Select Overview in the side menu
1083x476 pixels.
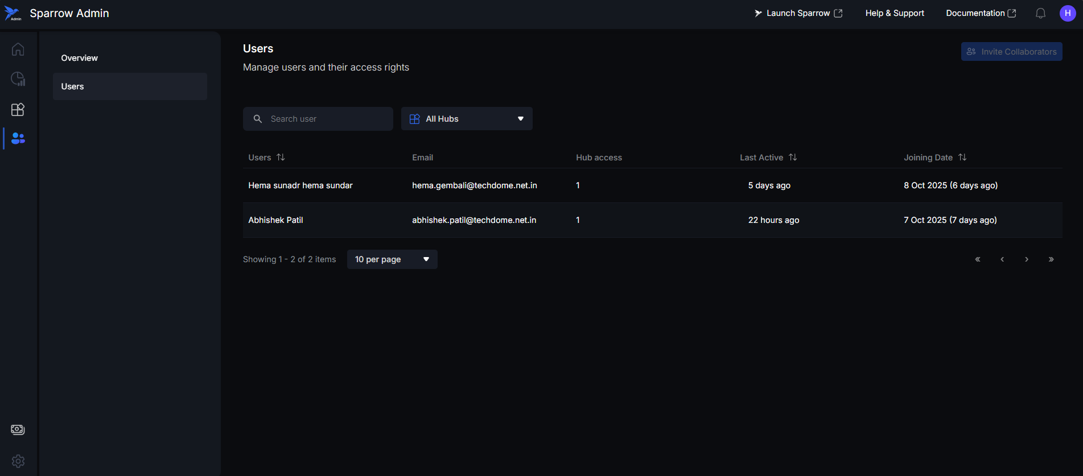tap(80, 58)
